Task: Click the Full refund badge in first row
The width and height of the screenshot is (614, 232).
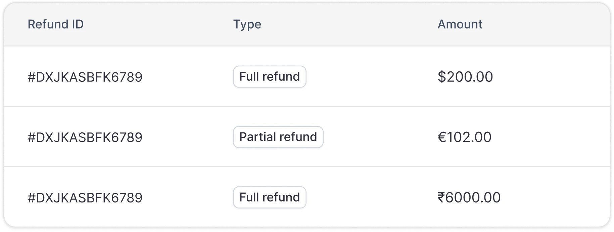Action: 269,76
